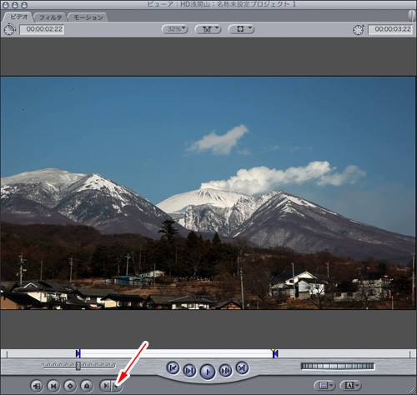Add a motion keyframe with the diamond button
Image resolution: width=417 pixels, height=395 pixels.
tap(70, 386)
